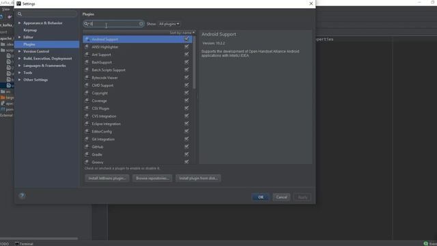Toggle BashSupport plugin checkbox
437x246 pixels.
[186, 62]
